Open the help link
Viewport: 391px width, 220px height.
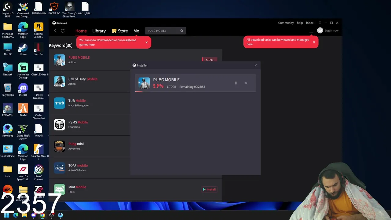pyautogui.click(x=300, y=23)
